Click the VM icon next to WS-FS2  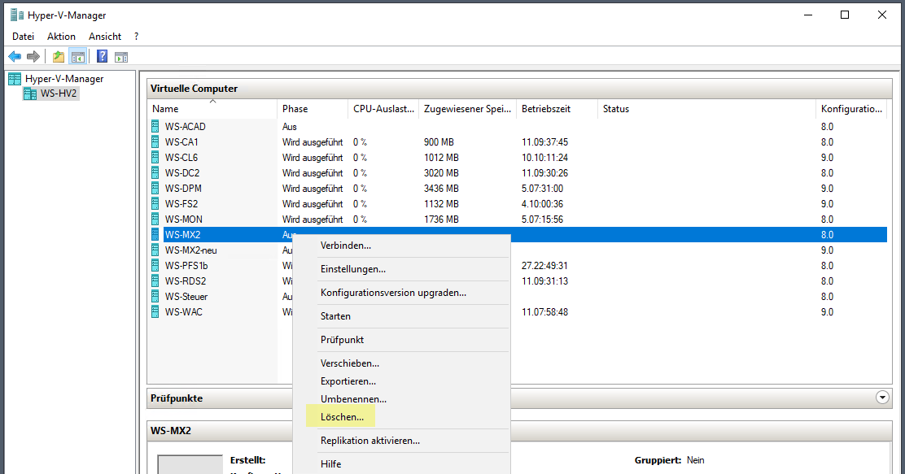point(155,203)
